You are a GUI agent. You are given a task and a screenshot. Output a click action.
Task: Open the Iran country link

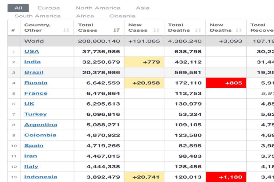pos(31,156)
